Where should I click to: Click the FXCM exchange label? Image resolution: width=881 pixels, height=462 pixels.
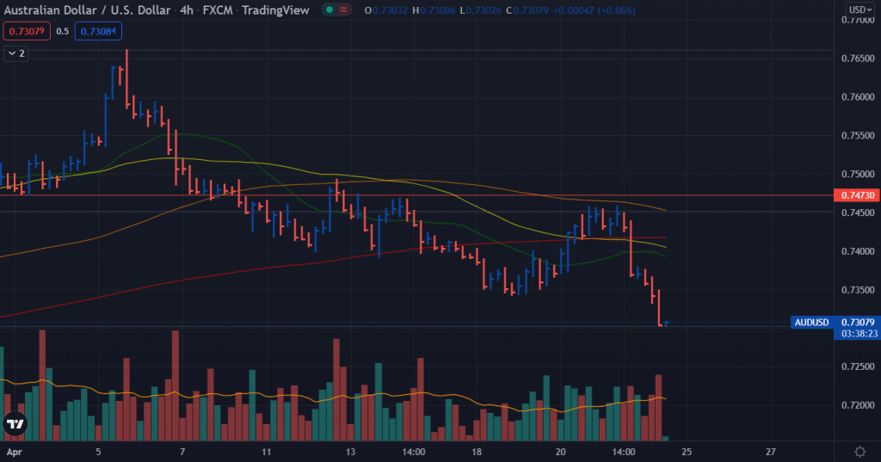(218, 10)
